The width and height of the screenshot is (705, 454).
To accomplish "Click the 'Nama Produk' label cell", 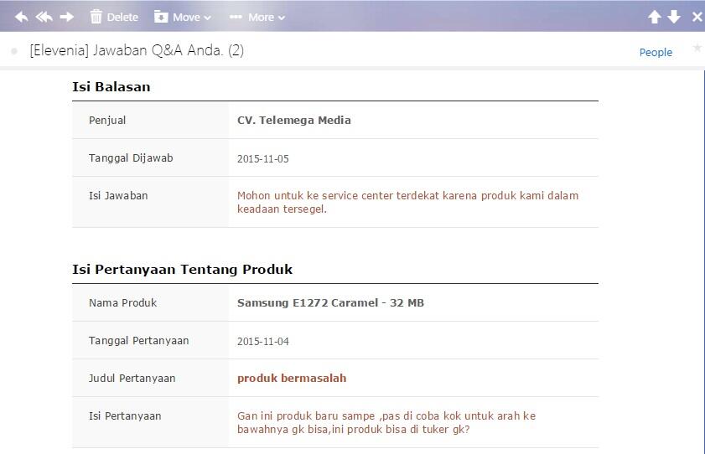I will (151, 303).
